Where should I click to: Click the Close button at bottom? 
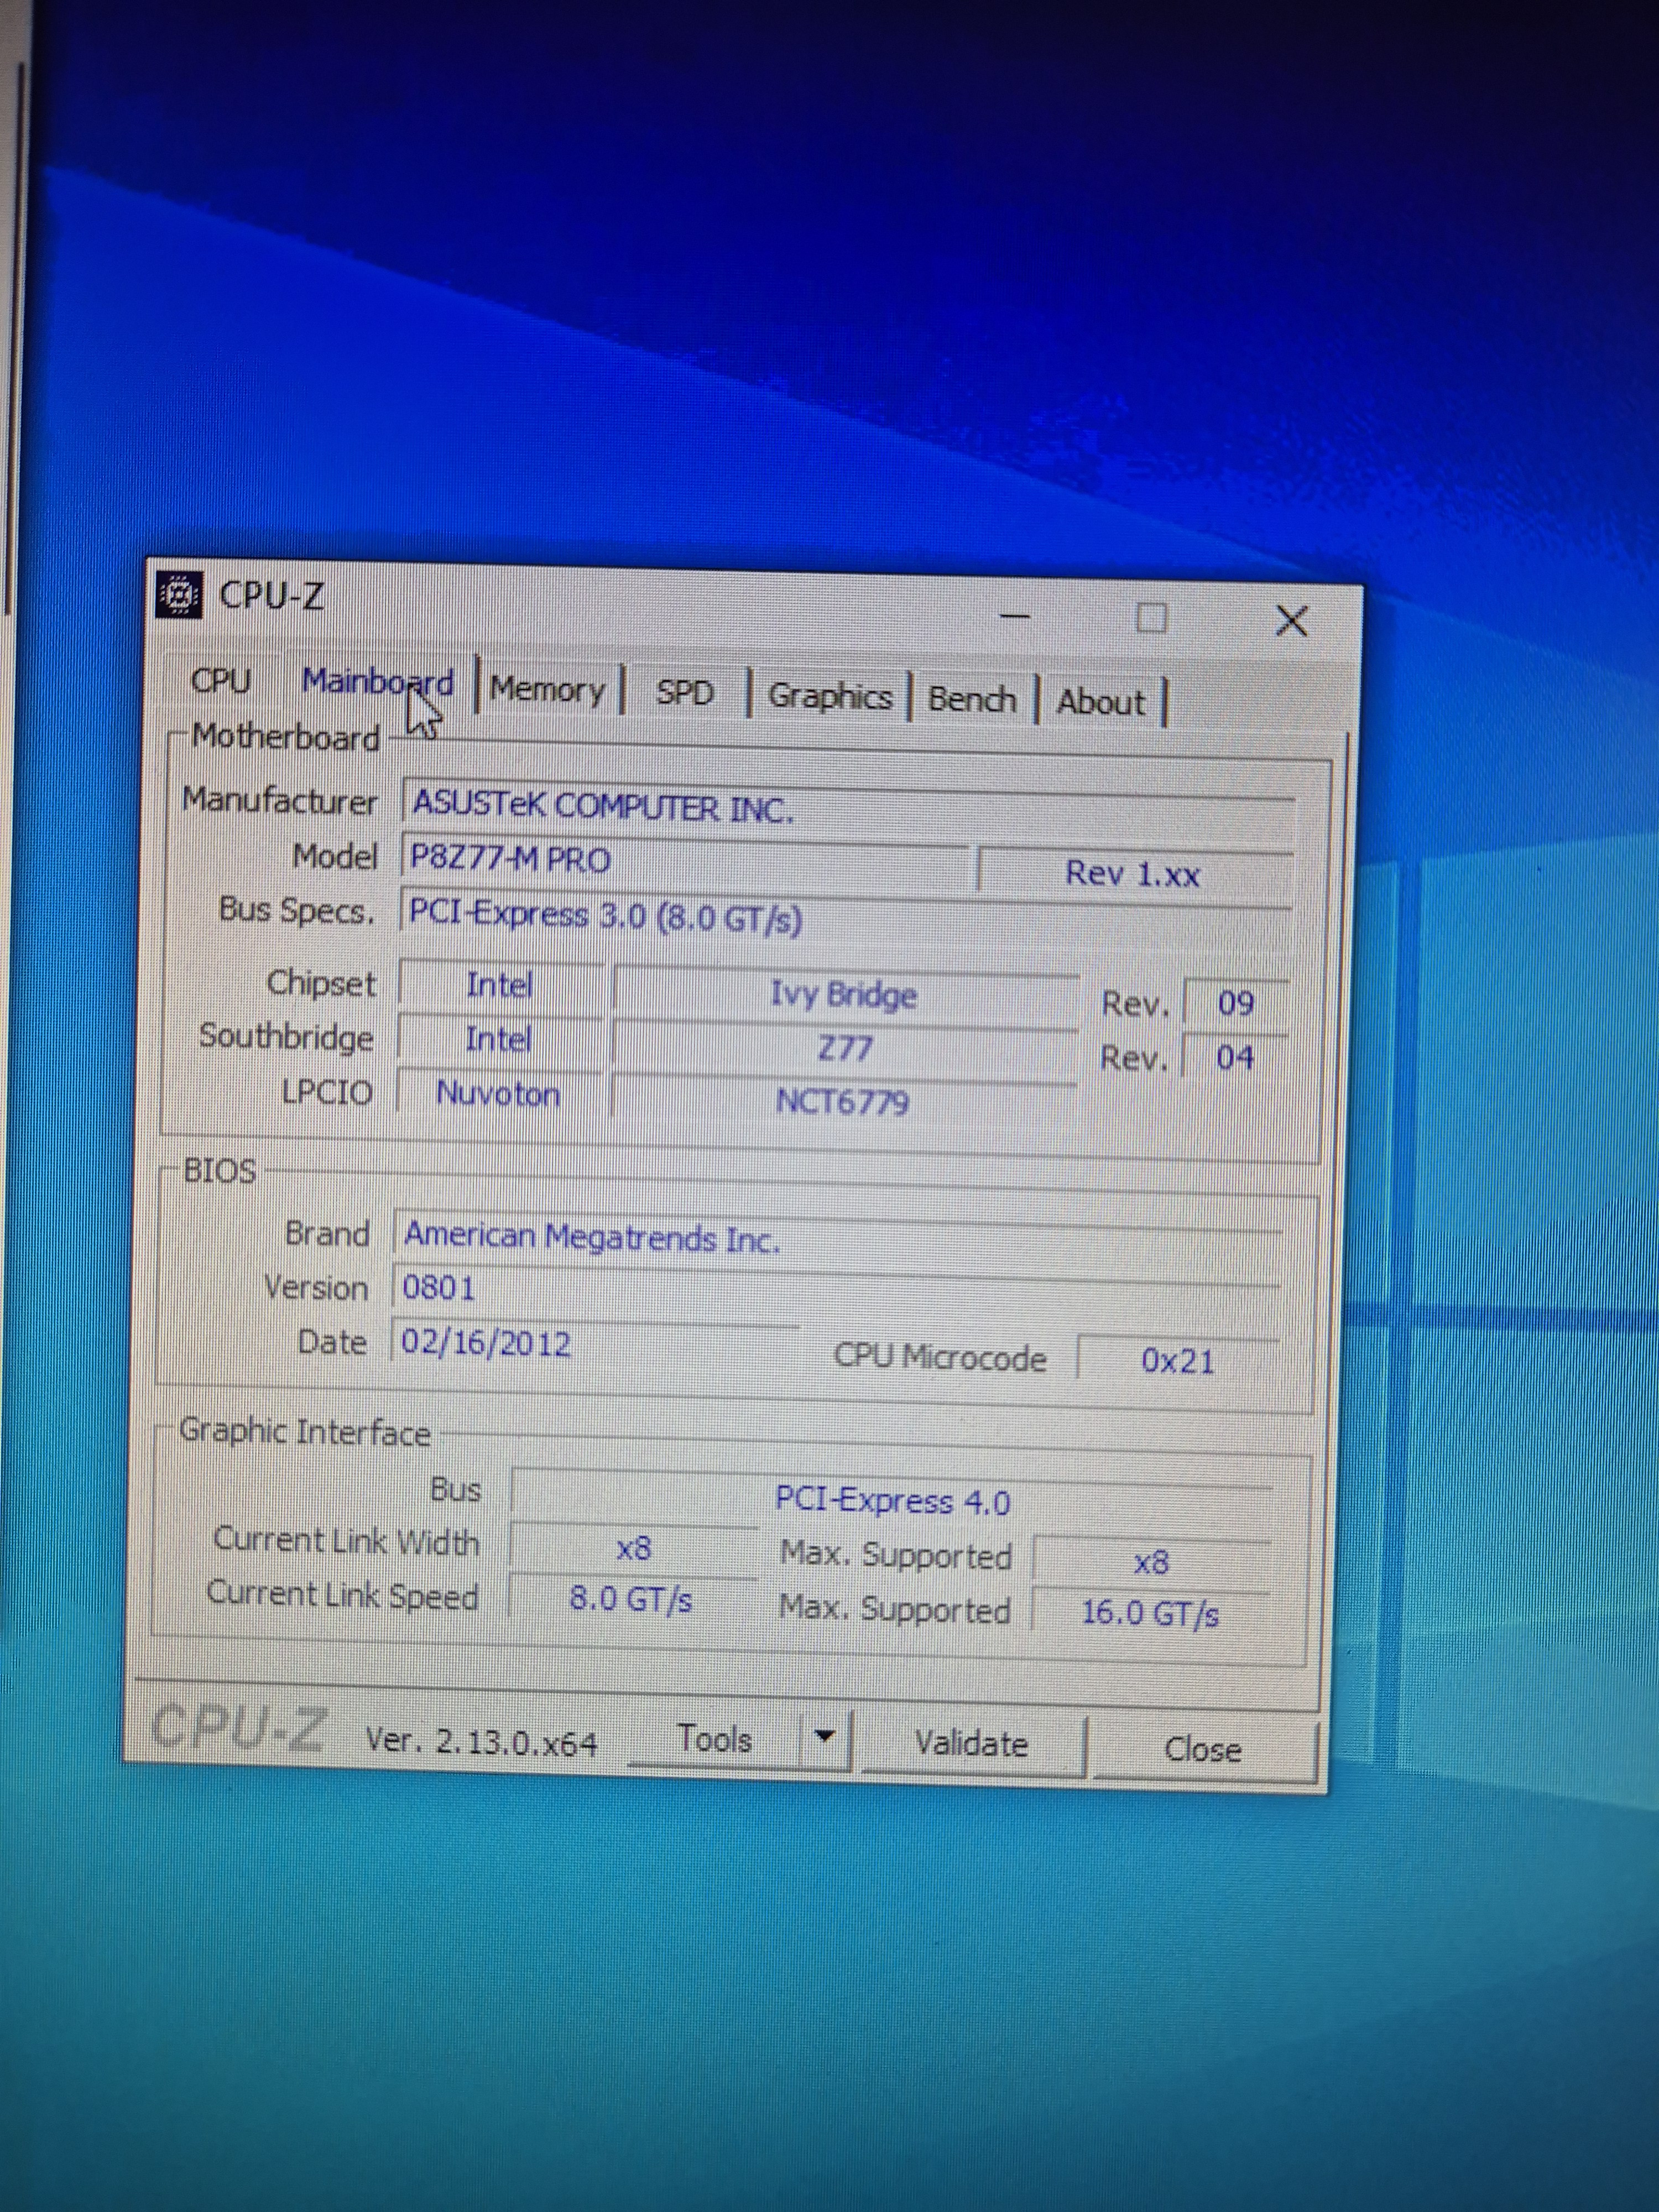[x=1203, y=1750]
